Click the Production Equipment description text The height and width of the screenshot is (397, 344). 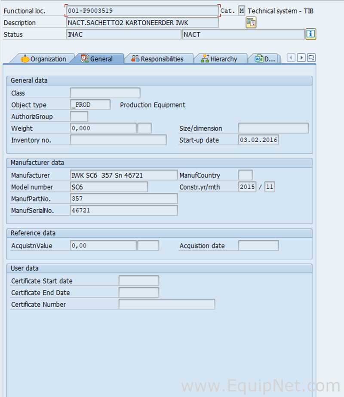coord(153,105)
